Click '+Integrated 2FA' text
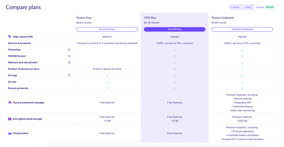This screenshot has height=147, width=284. pos(242,103)
